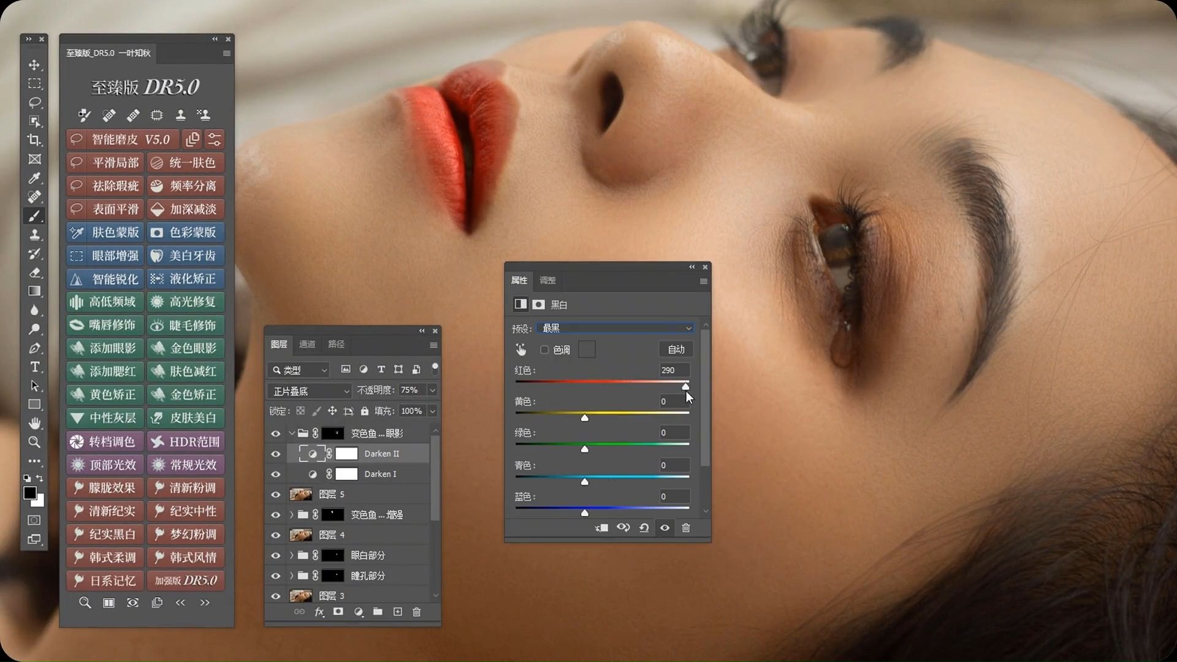Click the 美白牙齿 button
The height and width of the screenshot is (662, 1177).
point(186,256)
